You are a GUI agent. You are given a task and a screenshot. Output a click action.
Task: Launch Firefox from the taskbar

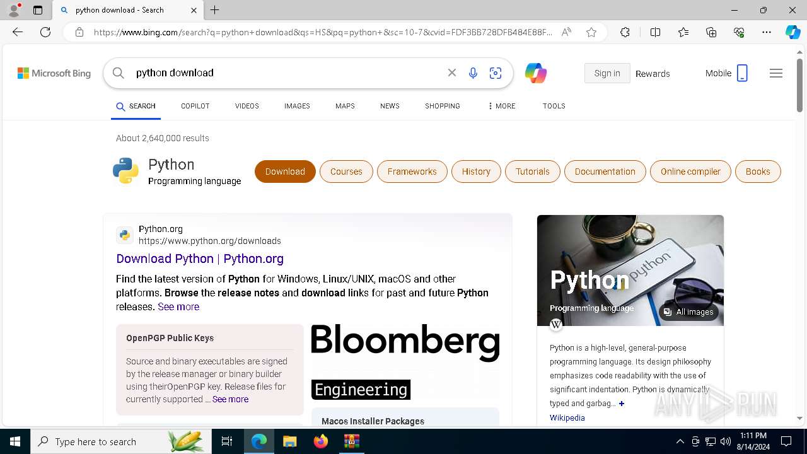[320, 441]
